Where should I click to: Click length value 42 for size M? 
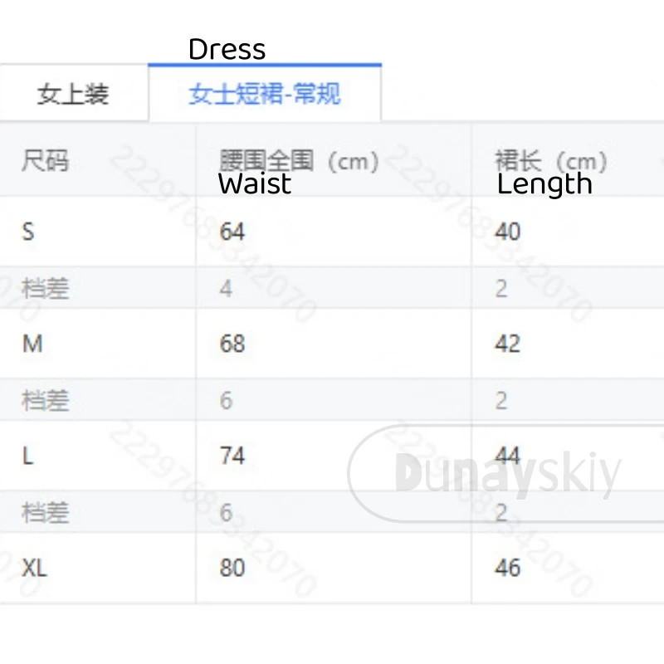click(507, 344)
